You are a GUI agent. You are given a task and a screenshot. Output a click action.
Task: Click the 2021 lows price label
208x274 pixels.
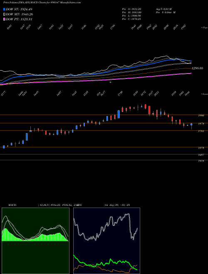point(156,93)
